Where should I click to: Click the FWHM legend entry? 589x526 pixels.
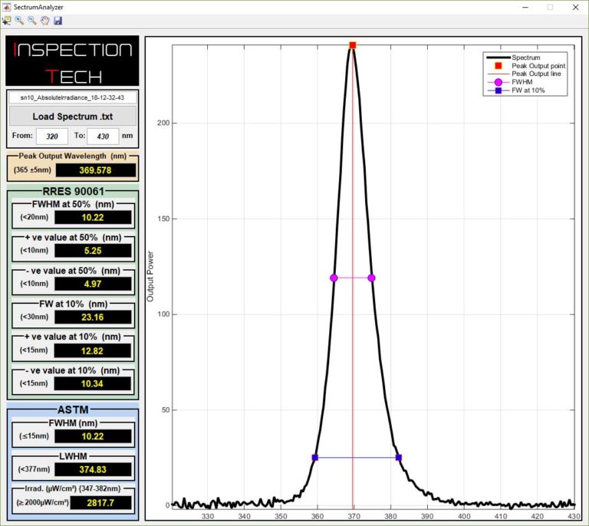click(x=510, y=82)
